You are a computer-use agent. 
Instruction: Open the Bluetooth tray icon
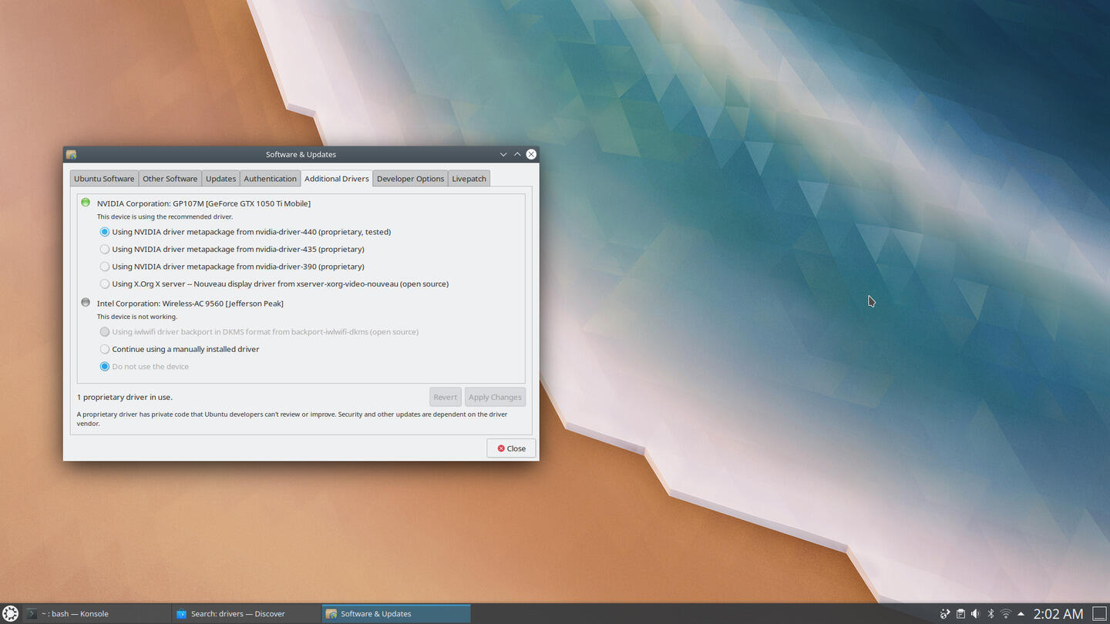coord(991,614)
